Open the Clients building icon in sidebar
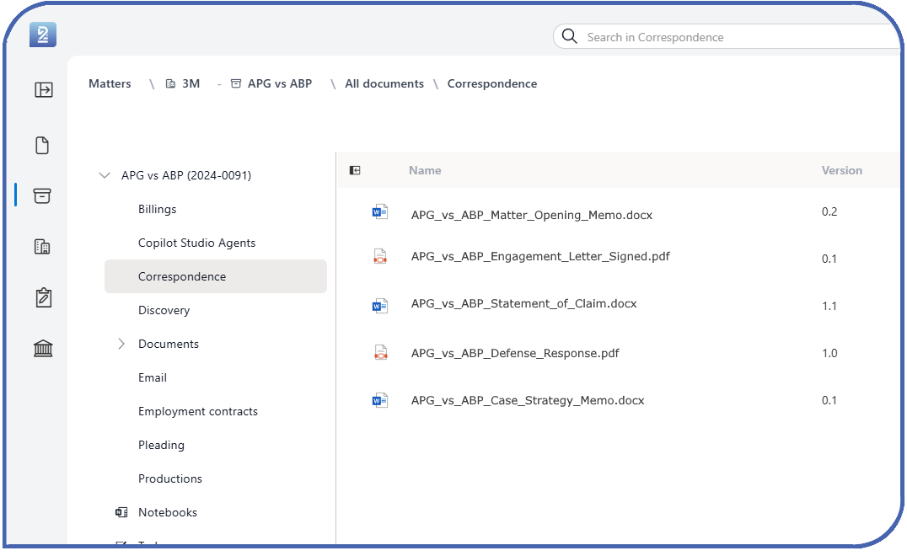The height and width of the screenshot is (556, 907). (x=42, y=247)
